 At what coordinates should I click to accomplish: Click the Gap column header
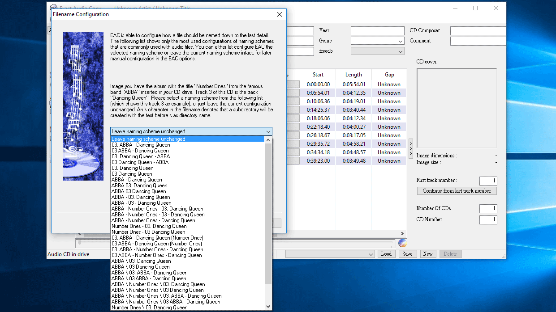click(x=389, y=75)
